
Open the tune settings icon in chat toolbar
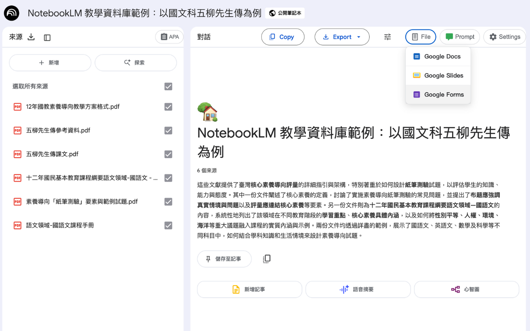387,37
